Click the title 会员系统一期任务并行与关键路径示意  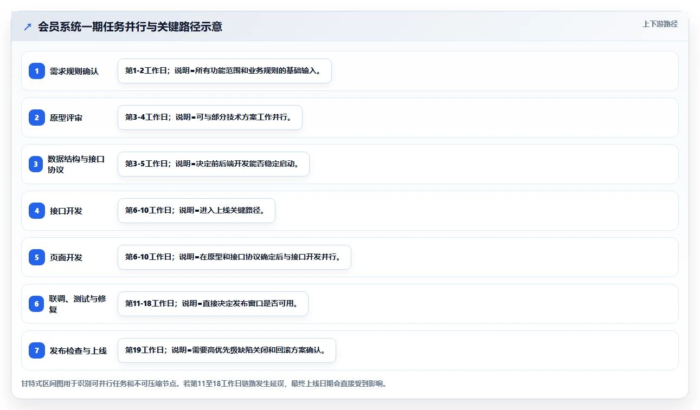point(130,27)
